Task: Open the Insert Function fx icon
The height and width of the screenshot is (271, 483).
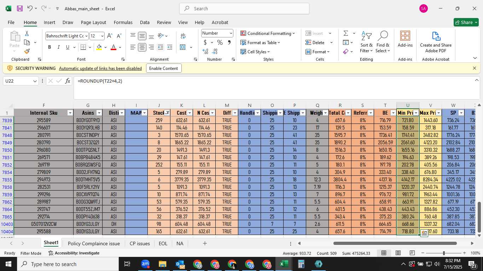Action: [68, 81]
